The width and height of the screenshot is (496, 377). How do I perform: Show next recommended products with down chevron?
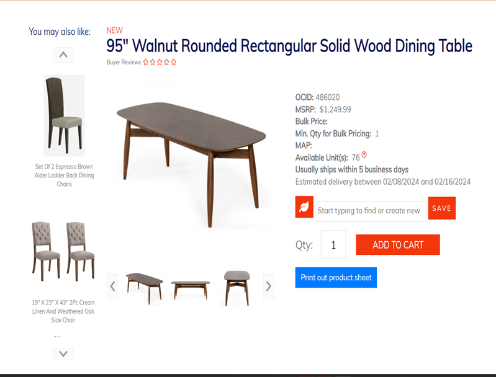pyautogui.click(x=63, y=354)
